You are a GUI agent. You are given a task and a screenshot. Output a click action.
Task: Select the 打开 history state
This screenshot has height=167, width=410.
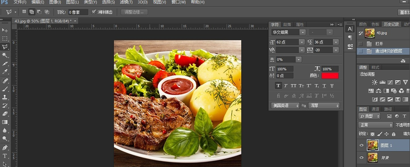[x=383, y=44]
